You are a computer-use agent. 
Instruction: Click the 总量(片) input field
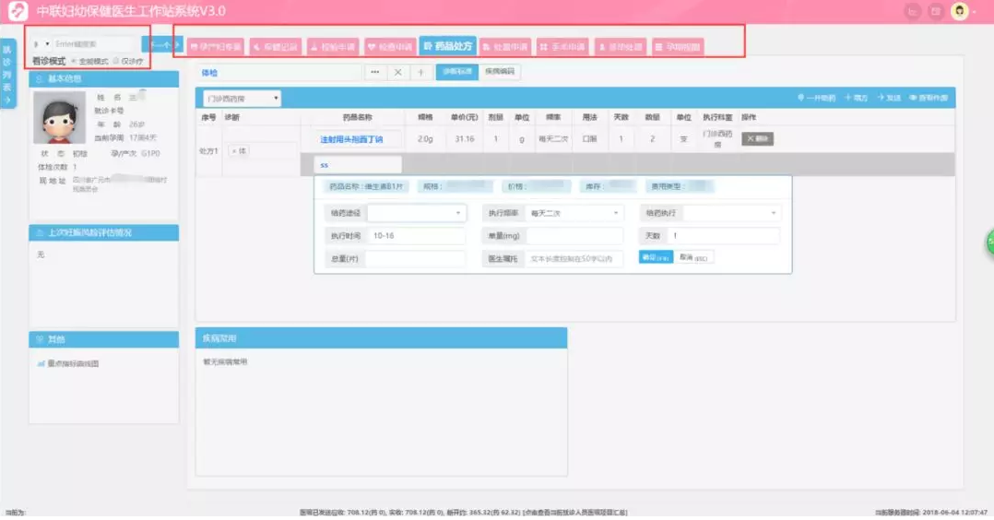[415, 259]
